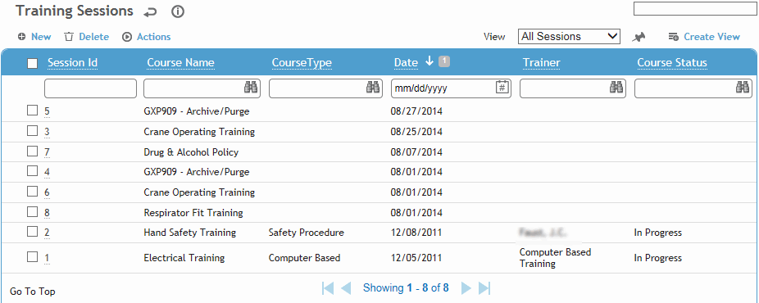Click the trash icon beside Delete
Screen dimensions: 759x303
coord(69,37)
